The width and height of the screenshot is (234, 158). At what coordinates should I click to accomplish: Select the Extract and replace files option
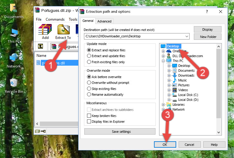[89, 50]
